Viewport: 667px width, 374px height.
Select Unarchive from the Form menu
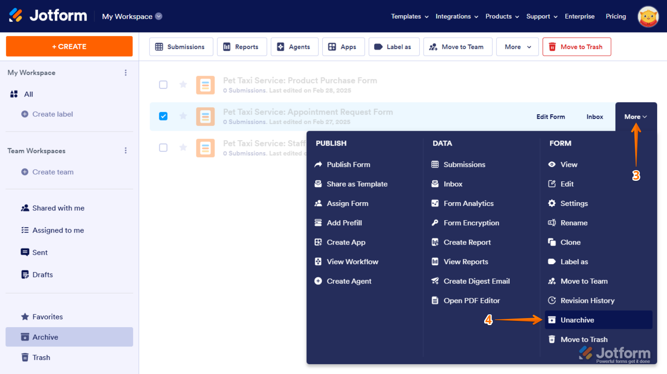[577, 320]
